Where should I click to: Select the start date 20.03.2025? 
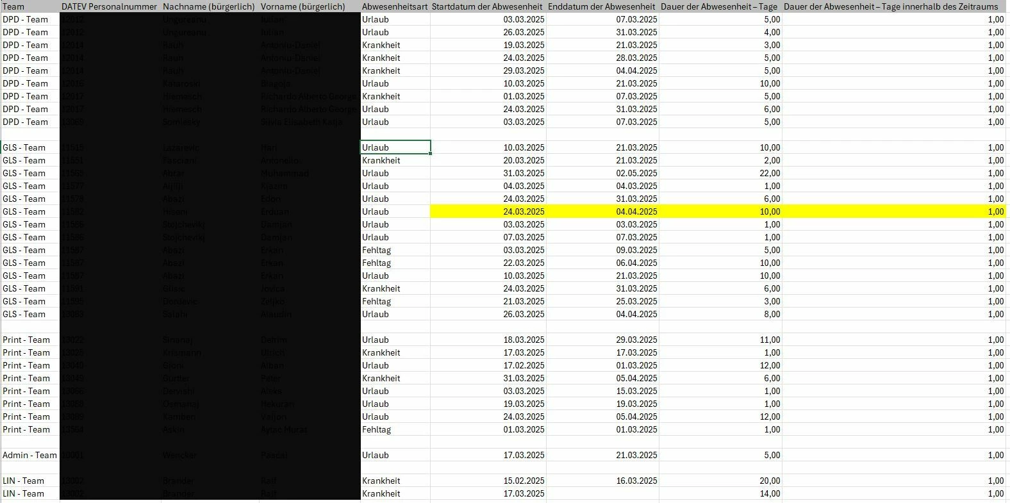(x=524, y=160)
